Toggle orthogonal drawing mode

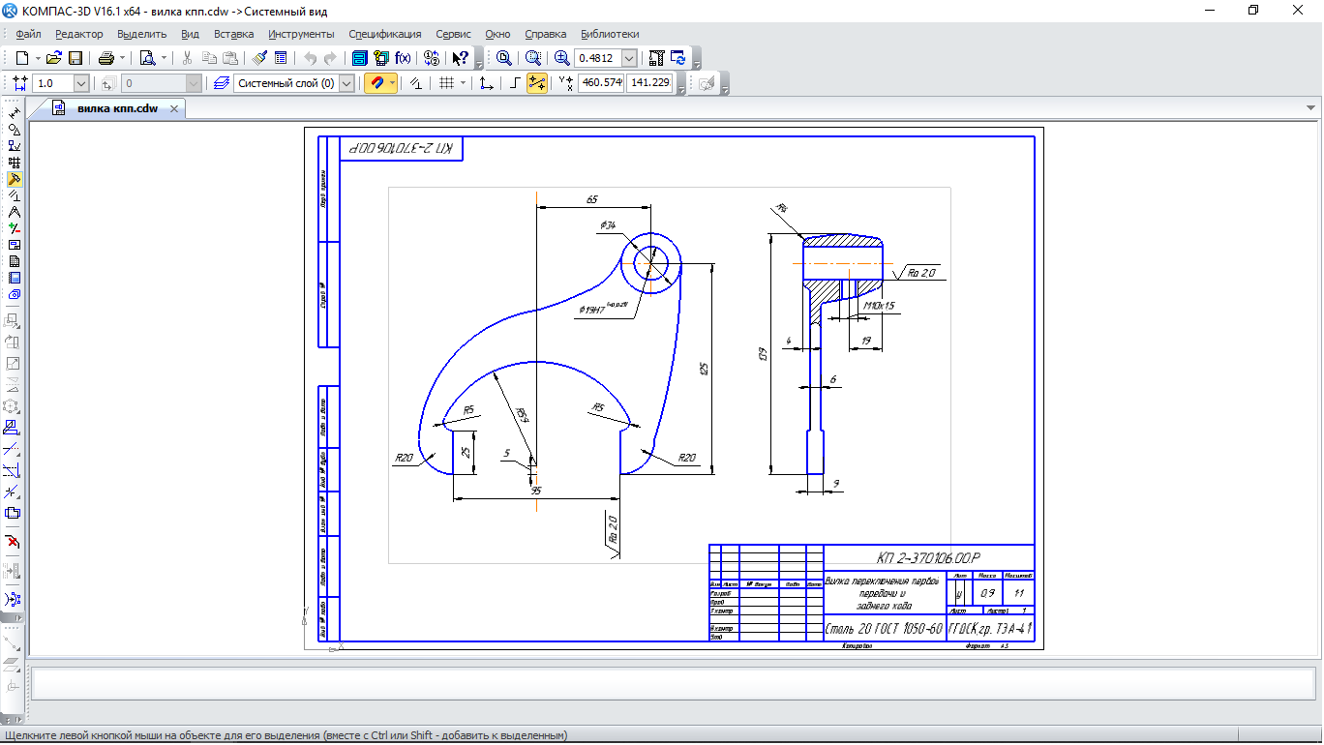pyautogui.click(x=515, y=83)
